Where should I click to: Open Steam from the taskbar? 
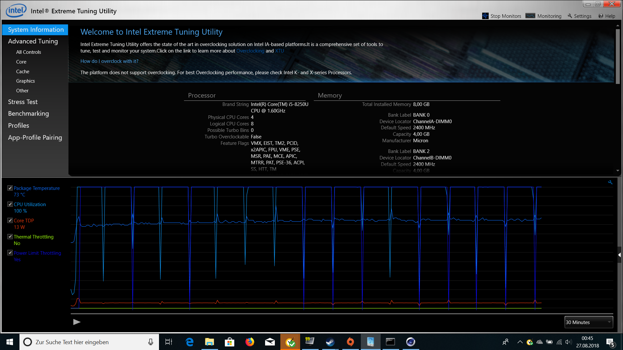[330, 342]
